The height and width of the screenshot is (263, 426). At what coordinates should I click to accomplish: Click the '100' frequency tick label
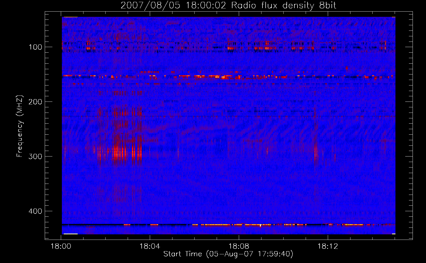(35, 47)
